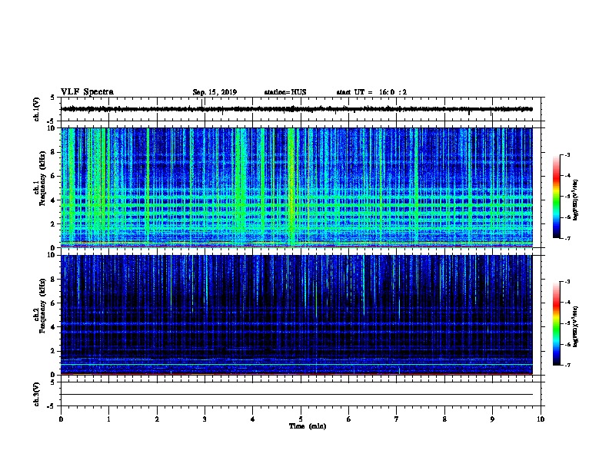Click the "-3" tick on the ch.1 color bar
The image size is (609, 470).
[x=567, y=155]
